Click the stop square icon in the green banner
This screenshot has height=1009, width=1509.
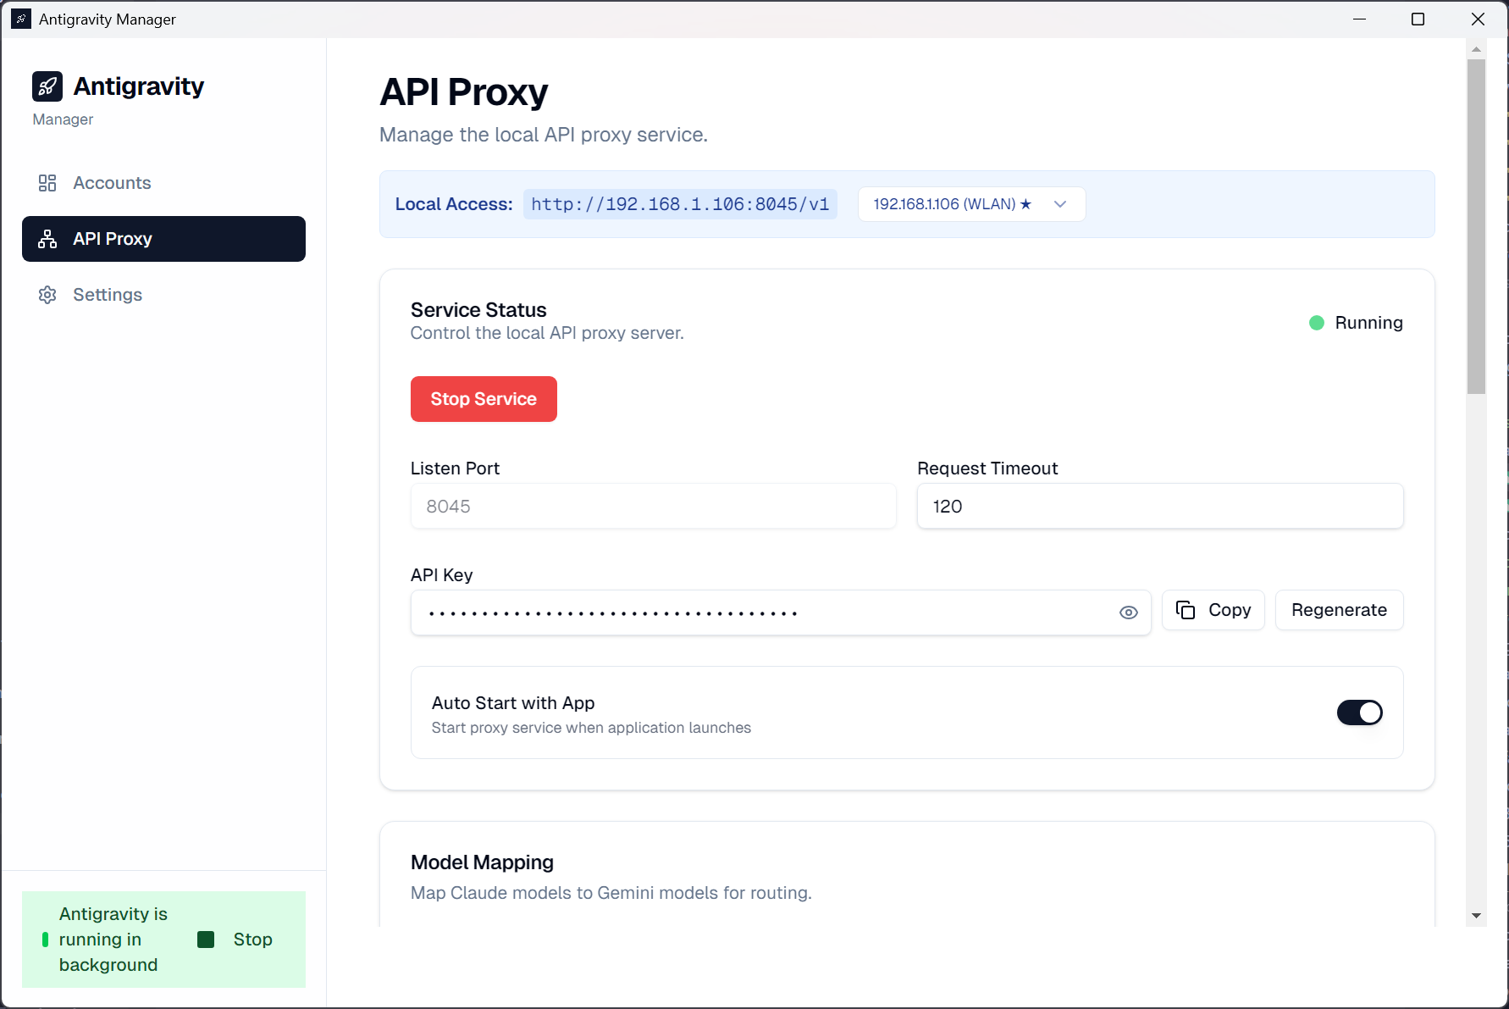pos(205,939)
